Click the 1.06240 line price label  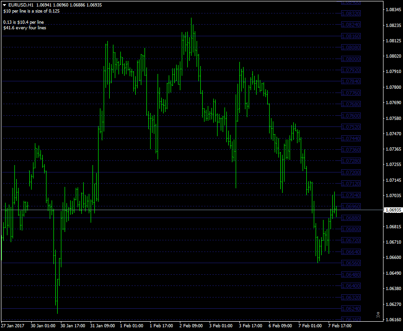(351, 309)
